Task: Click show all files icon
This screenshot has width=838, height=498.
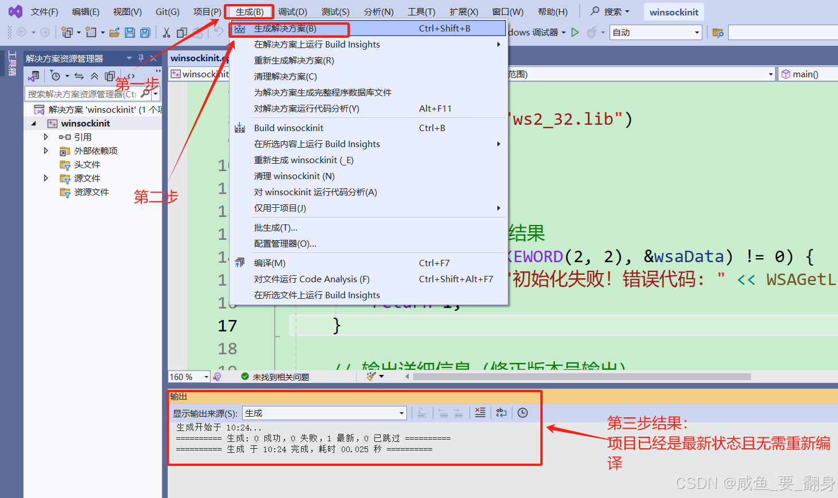Action: pos(110,76)
